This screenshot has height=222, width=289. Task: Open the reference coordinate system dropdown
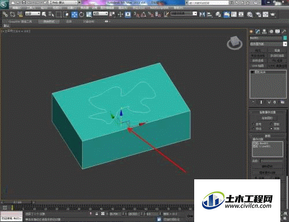click(x=101, y=14)
